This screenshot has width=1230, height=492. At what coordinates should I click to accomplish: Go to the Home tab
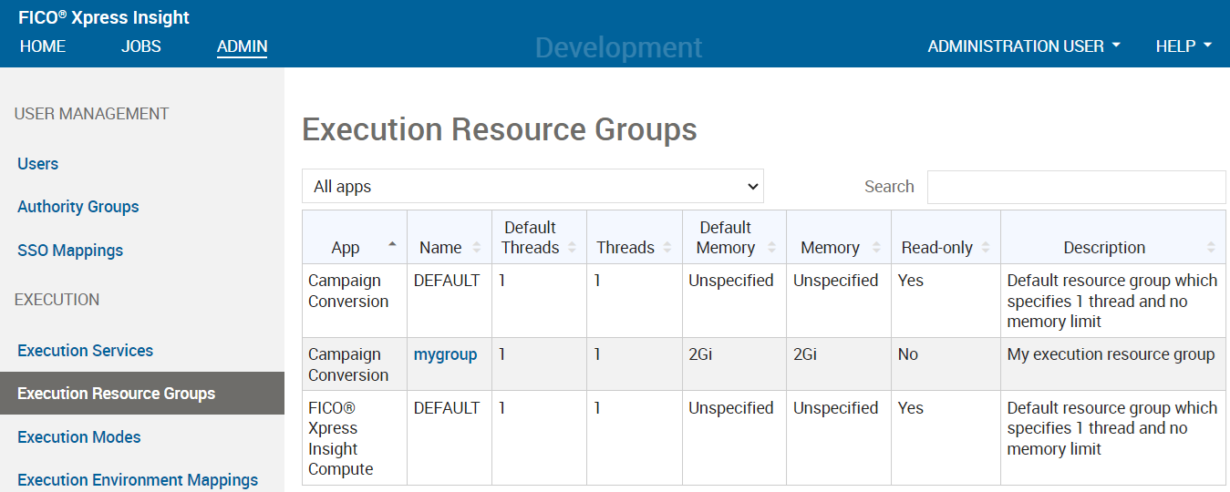42,46
